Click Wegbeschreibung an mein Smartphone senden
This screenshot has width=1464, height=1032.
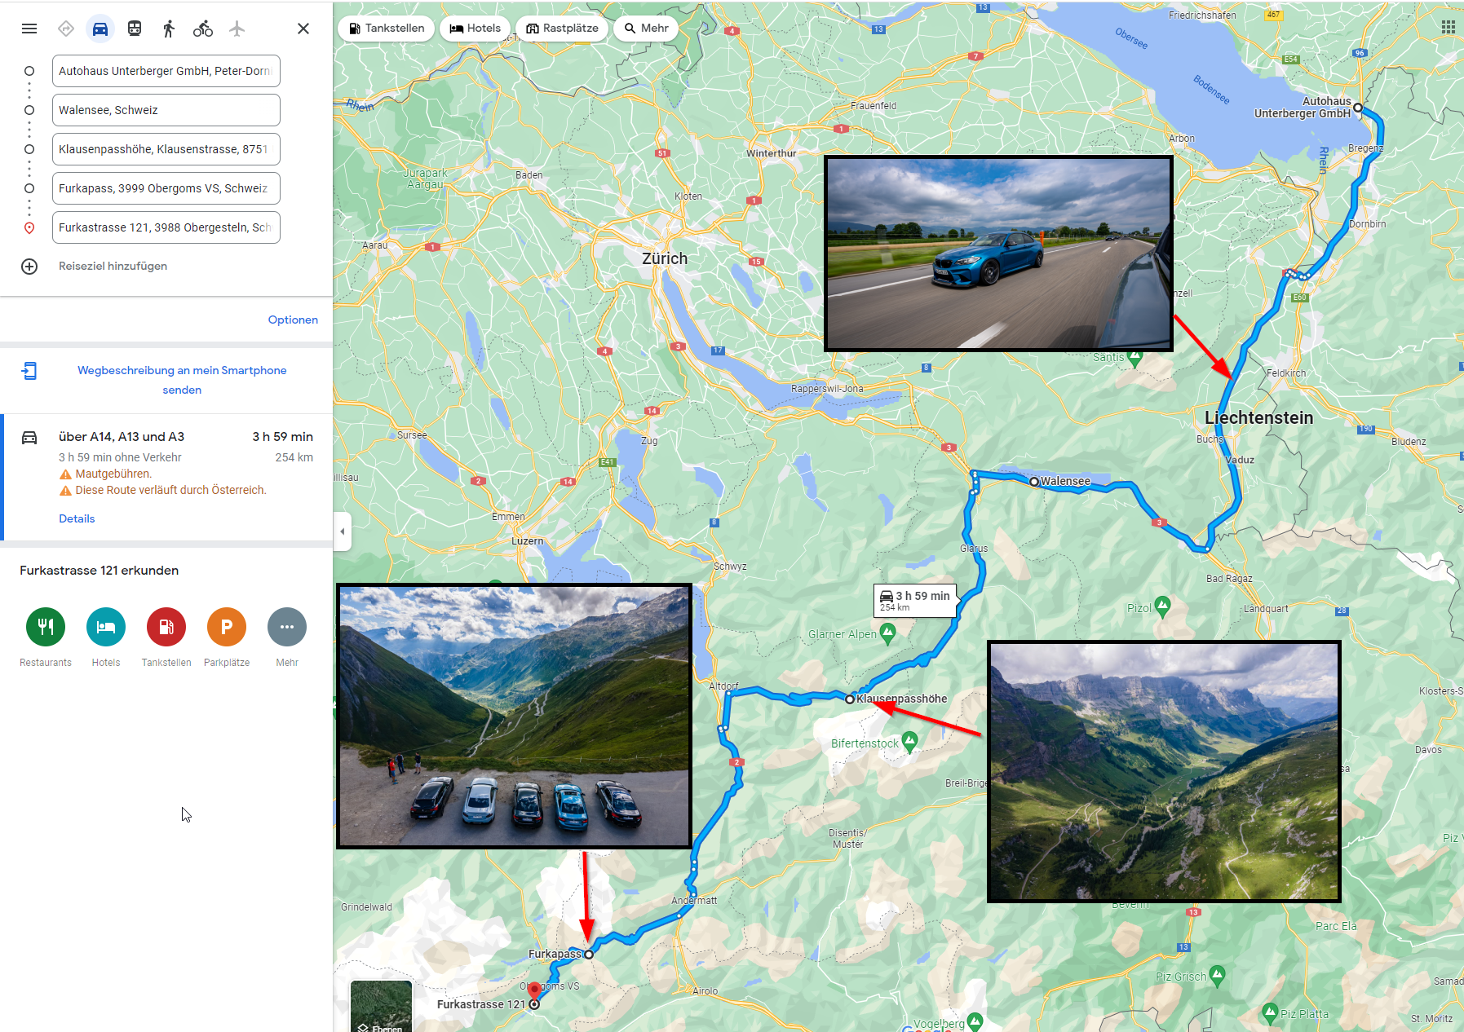click(182, 380)
